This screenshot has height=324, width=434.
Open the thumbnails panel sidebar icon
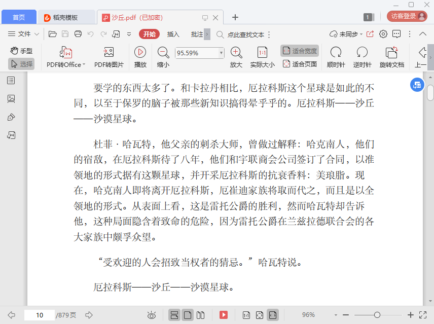pos(11,99)
